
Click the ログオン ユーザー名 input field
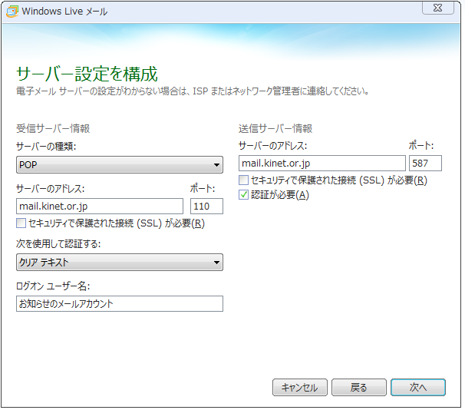120,305
